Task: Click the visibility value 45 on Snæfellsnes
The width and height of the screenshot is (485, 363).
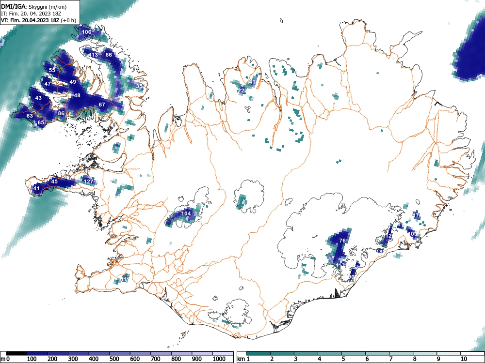Action: [54, 181]
